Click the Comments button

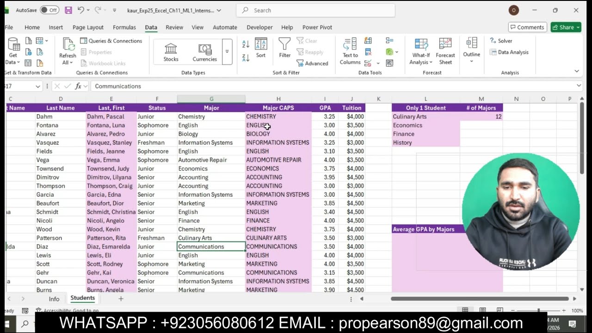(x=527, y=27)
